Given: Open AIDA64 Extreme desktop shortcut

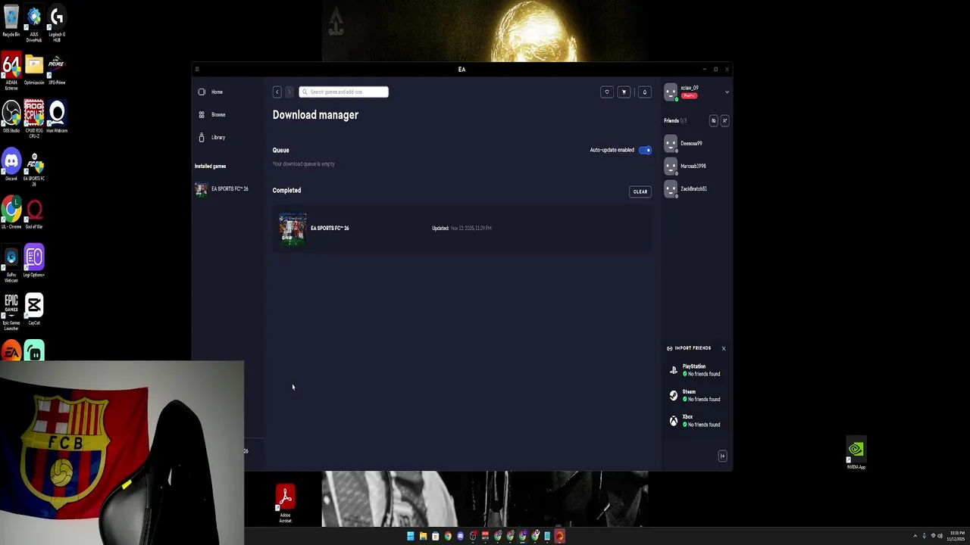Looking at the screenshot, I should tap(11, 71).
